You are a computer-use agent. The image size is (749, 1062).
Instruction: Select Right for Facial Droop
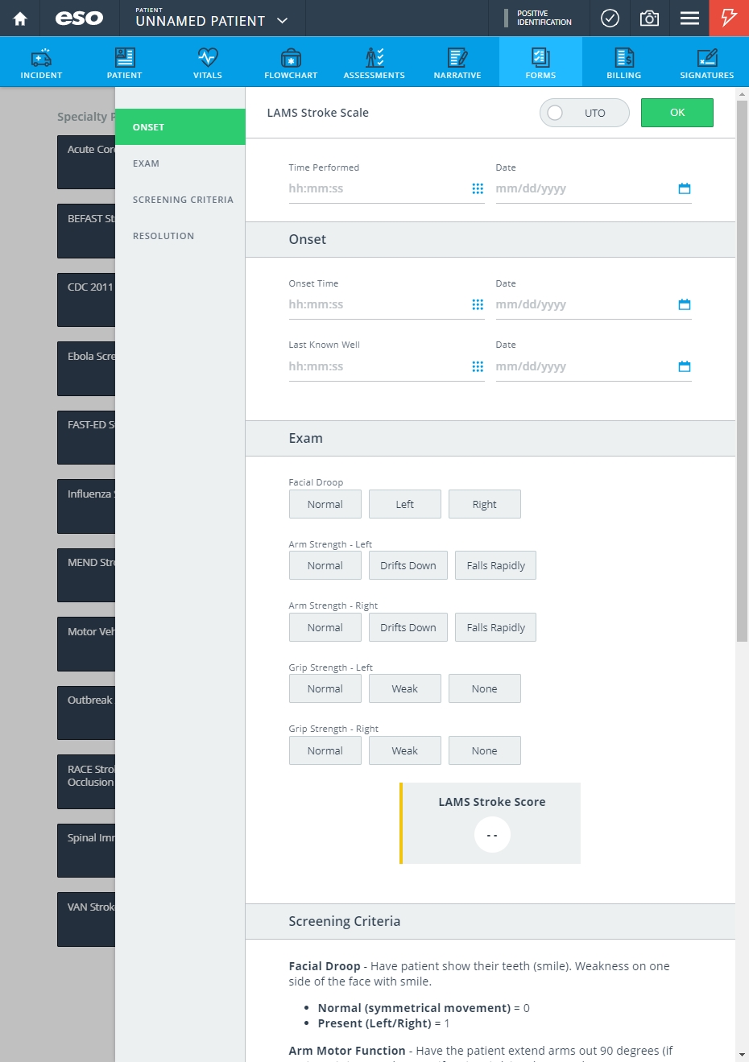tap(485, 504)
